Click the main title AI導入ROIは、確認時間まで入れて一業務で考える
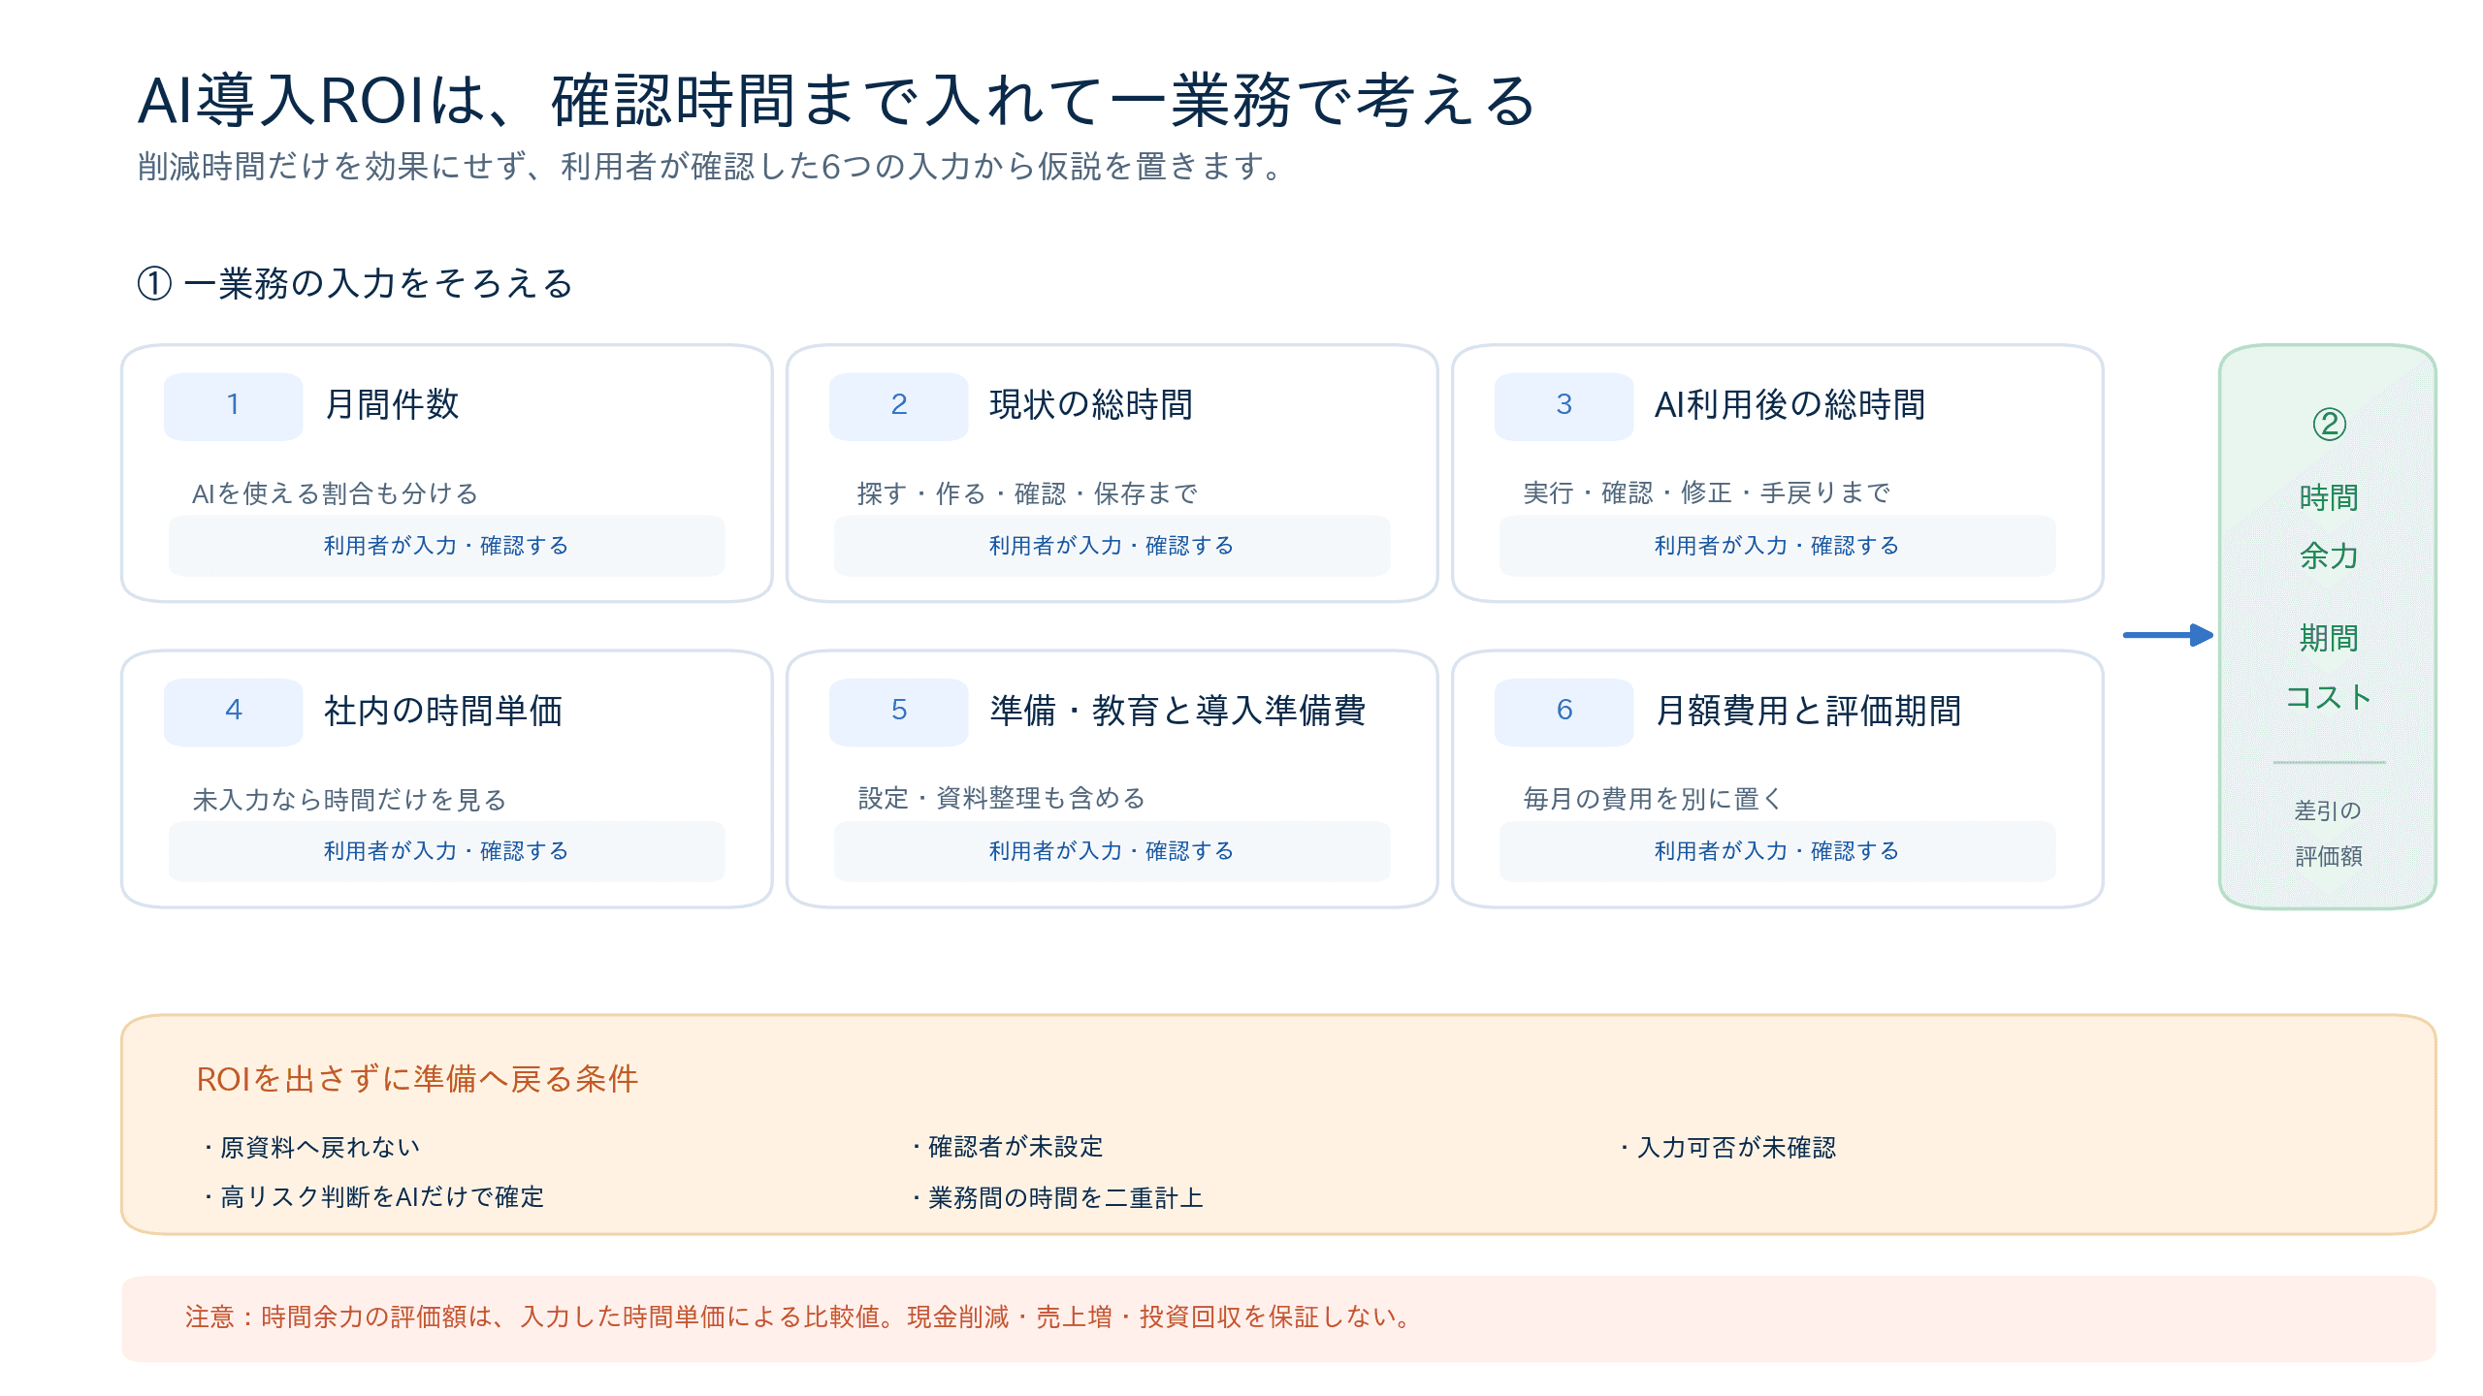Viewport: 2483px width, 1396px height. coord(837,101)
